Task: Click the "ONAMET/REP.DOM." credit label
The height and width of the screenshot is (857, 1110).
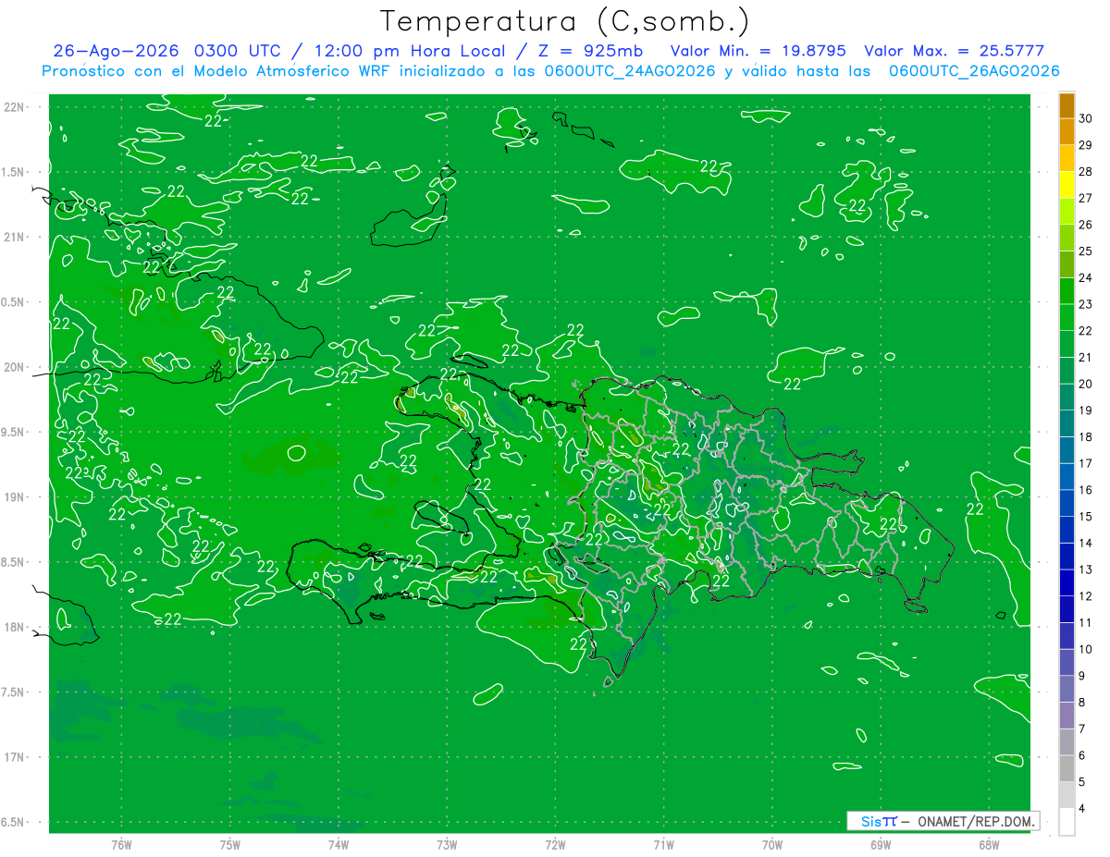Action: (x=976, y=821)
